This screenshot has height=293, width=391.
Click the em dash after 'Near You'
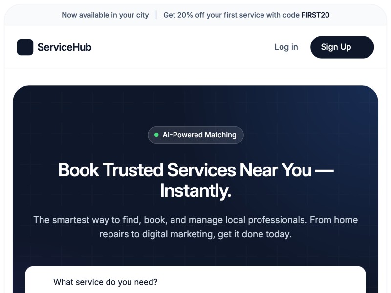(325, 170)
